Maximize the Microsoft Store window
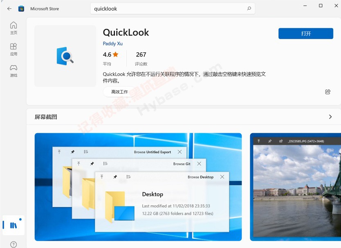Viewport: 341px width, 248px height. pos(321,6)
